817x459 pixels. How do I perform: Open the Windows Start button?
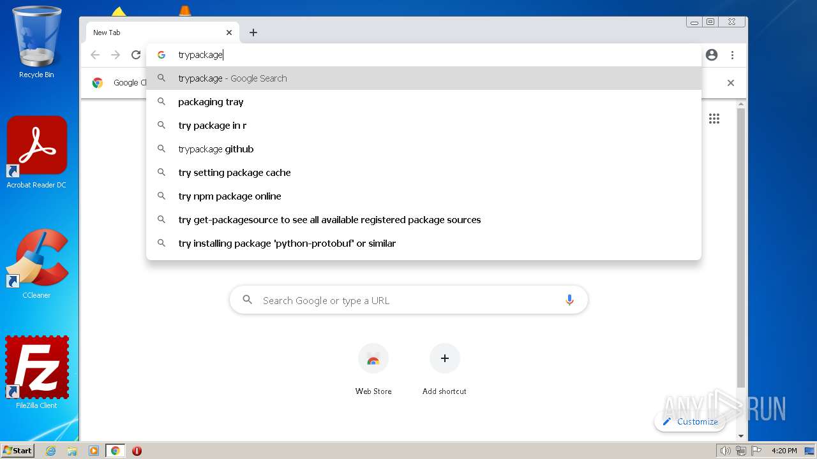(18, 450)
